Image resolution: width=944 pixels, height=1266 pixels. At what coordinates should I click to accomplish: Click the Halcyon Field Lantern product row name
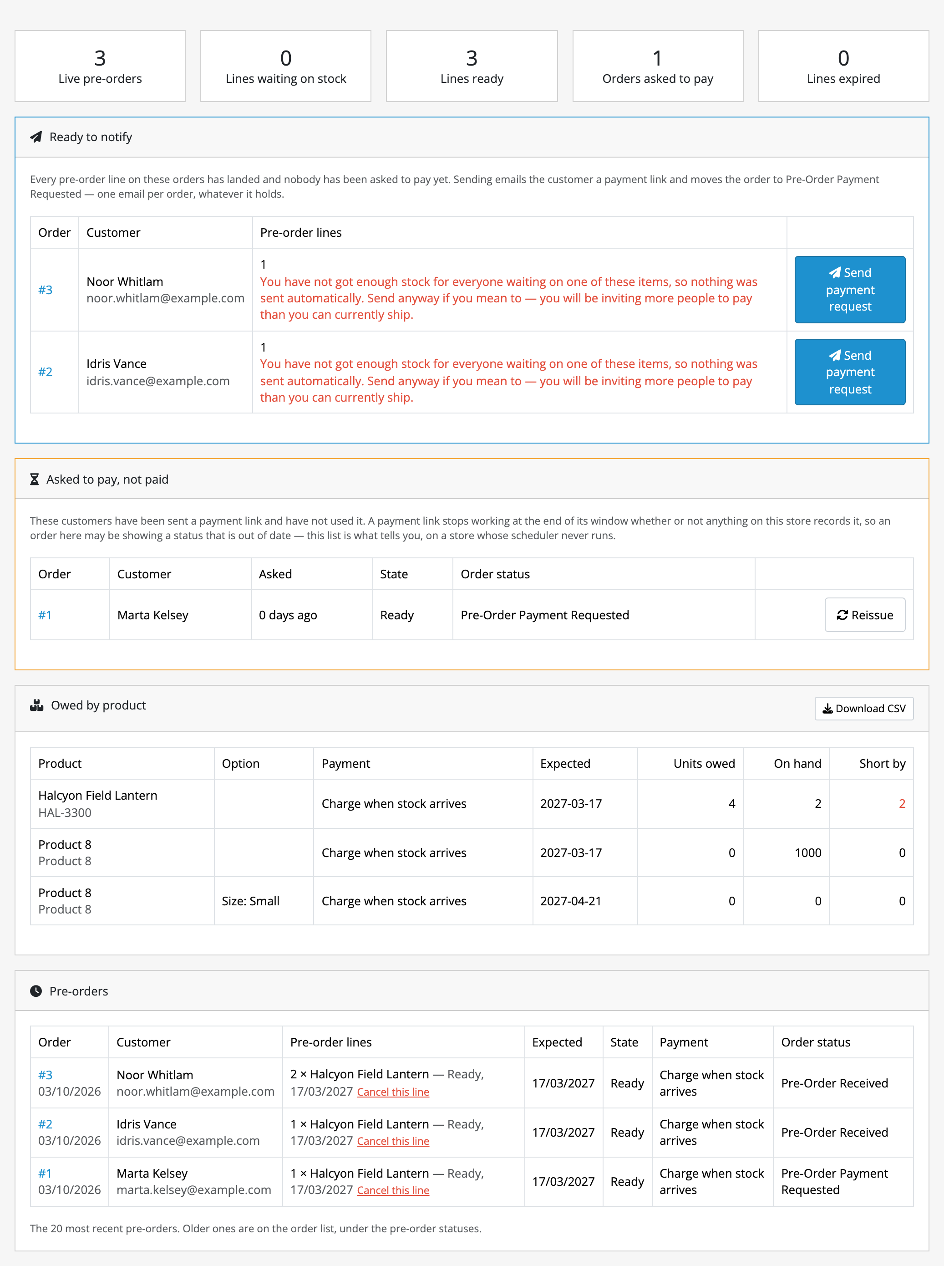point(98,796)
